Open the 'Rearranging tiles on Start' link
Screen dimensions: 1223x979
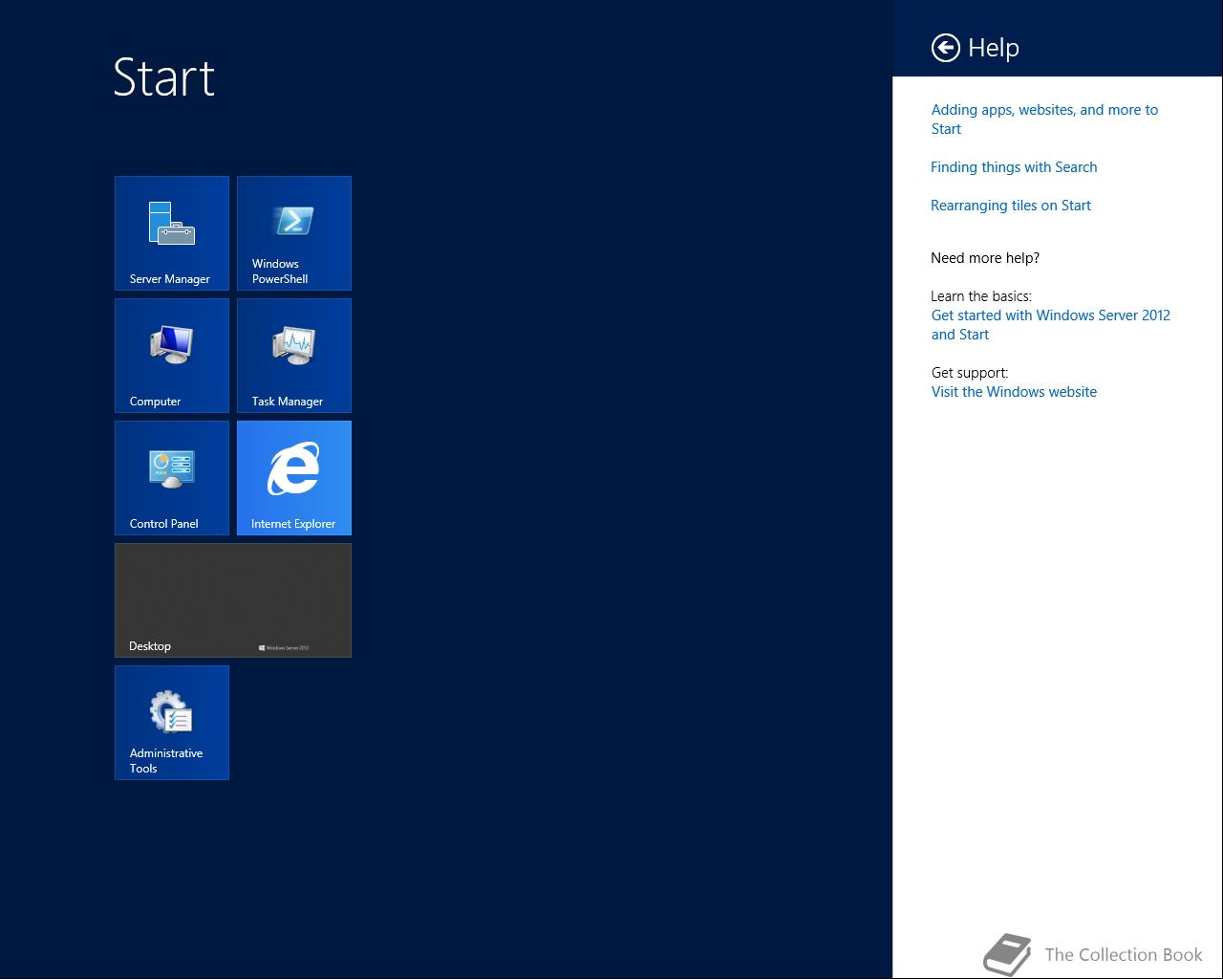[1011, 206]
